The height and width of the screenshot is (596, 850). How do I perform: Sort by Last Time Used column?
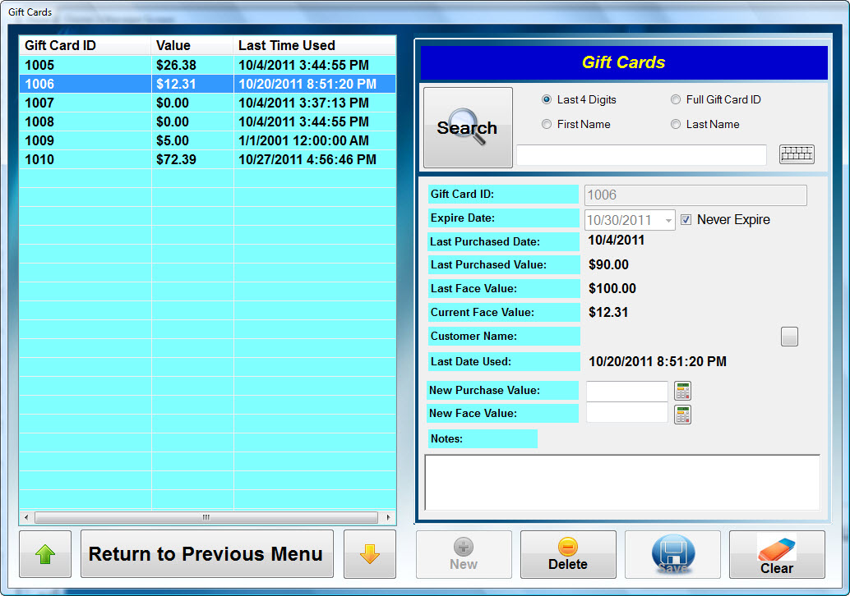tap(313, 45)
